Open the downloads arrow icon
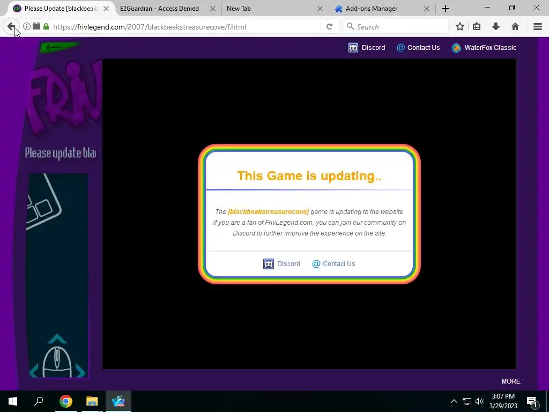 496,27
